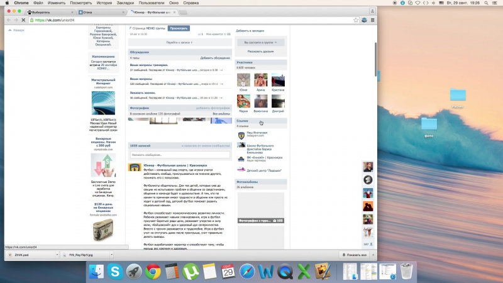Launch uTorrent from the Dock
The height and width of the screenshot is (283, 503).
[191, 272]
